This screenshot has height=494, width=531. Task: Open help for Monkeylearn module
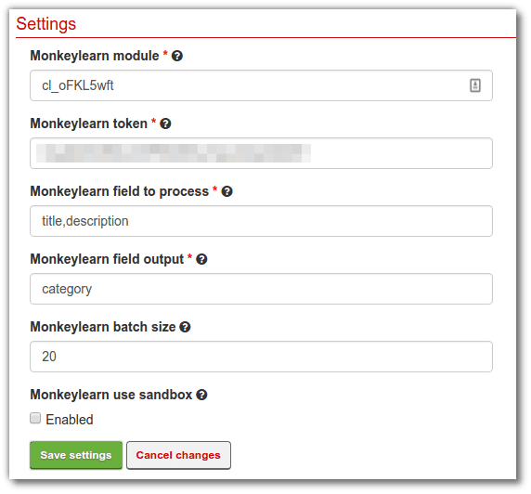coord(177,56)
